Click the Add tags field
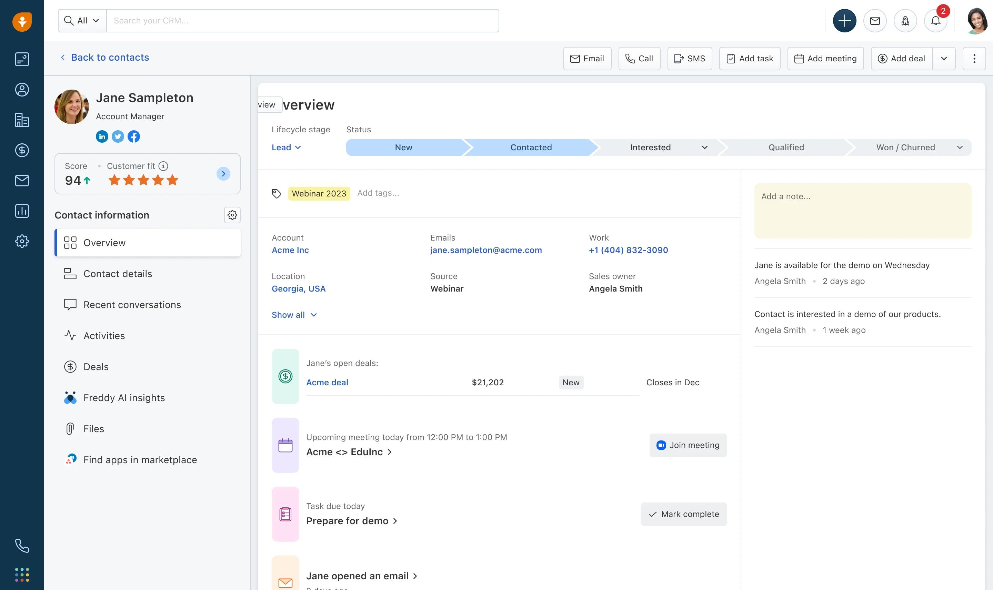 pyautogui.click(x=378, y=193)
